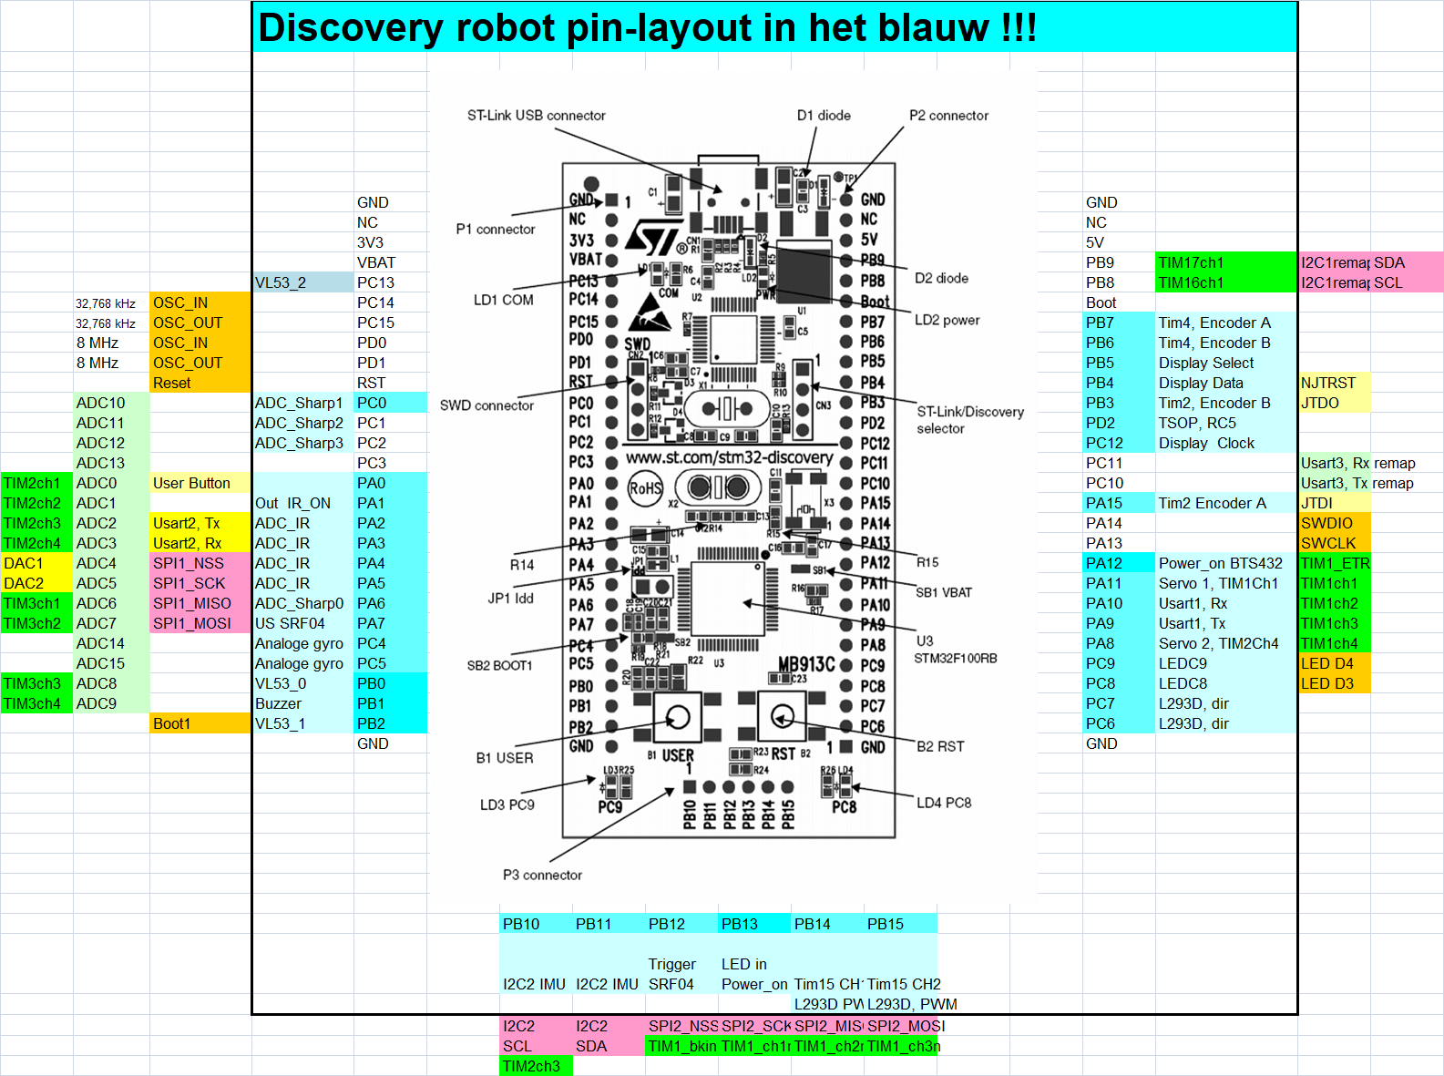The image size is (1444, 1076).
Task: Select the 'Display Clock' cell
Action: [1226, 443]
